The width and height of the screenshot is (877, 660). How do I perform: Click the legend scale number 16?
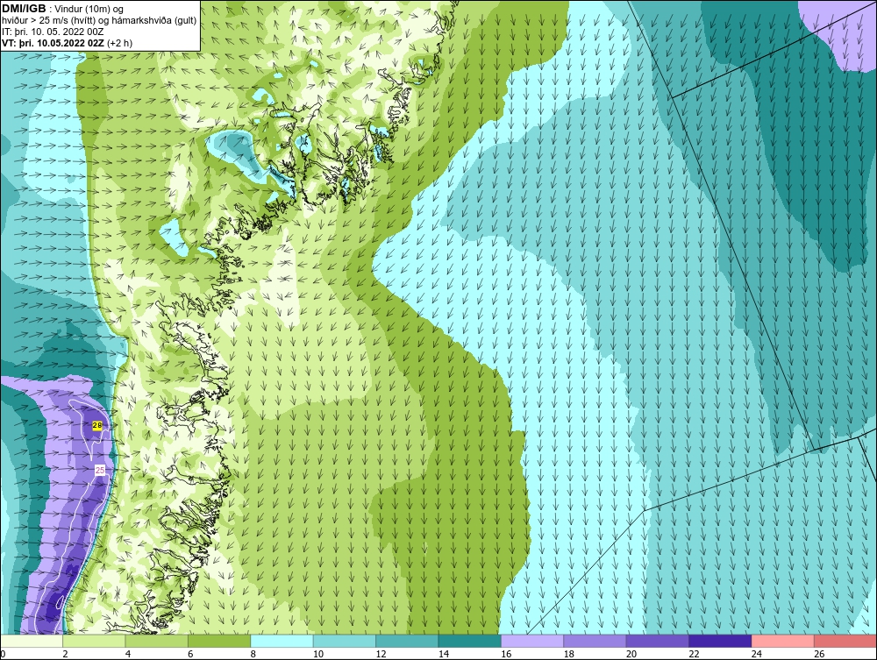pyautogui.click(x=506, y=654)
